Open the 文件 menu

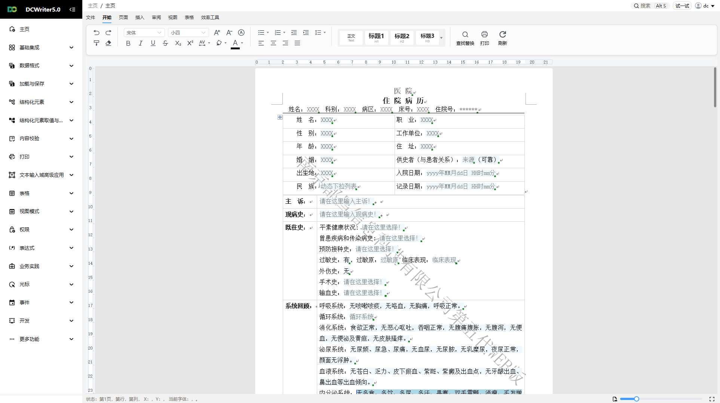[x=91, y=17]
